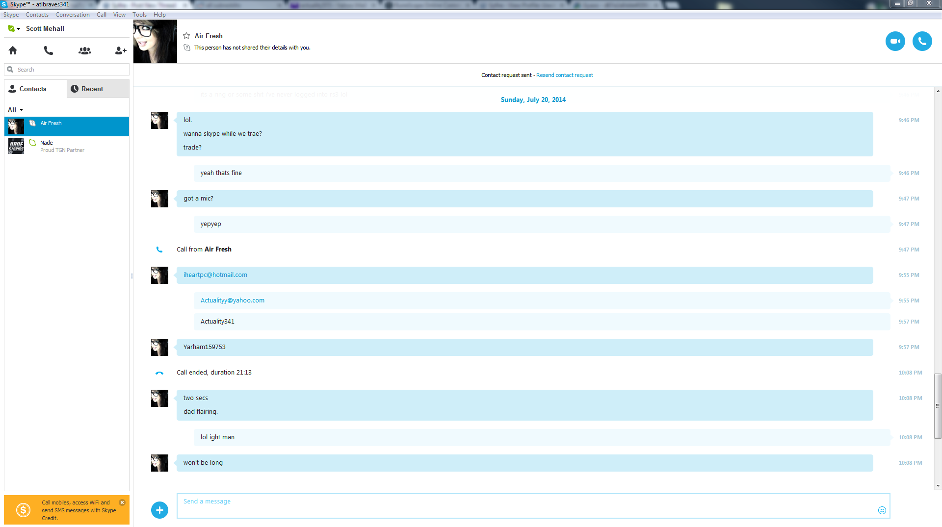Click the online status icon next to Scott Mehall
The height and width of the screenshot is (527, 942).
pyautogui.click(x=11, y=28)
